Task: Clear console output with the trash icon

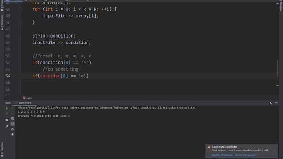Action: 12,134
